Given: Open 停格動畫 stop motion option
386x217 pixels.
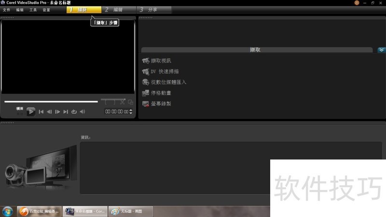Looking at the screenshot, I should click(x=156, y=93).
